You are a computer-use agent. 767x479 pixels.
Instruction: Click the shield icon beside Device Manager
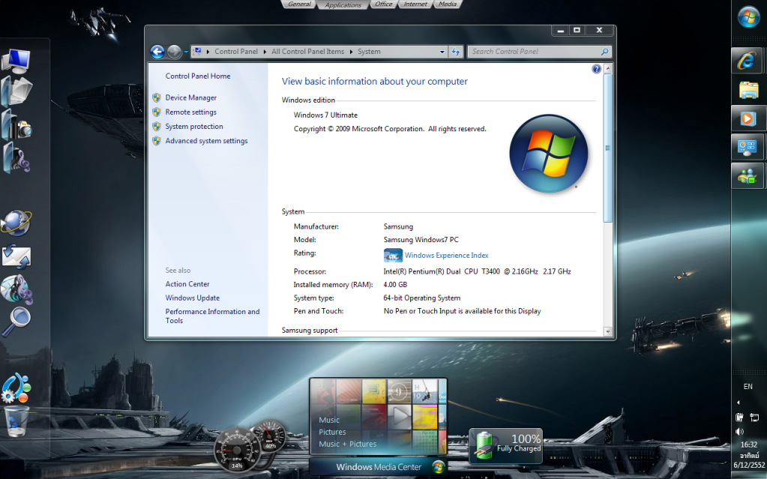[x=157, y=98]
